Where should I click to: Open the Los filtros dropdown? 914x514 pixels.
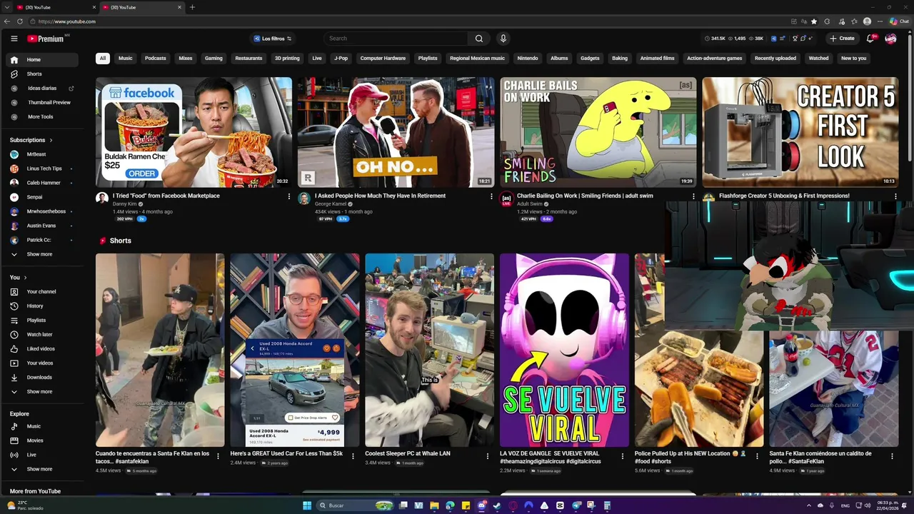tap(272, 39)
